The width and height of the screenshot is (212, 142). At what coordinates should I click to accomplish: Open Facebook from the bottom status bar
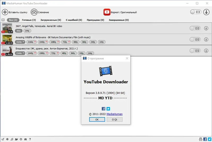[x=205, y=139]
